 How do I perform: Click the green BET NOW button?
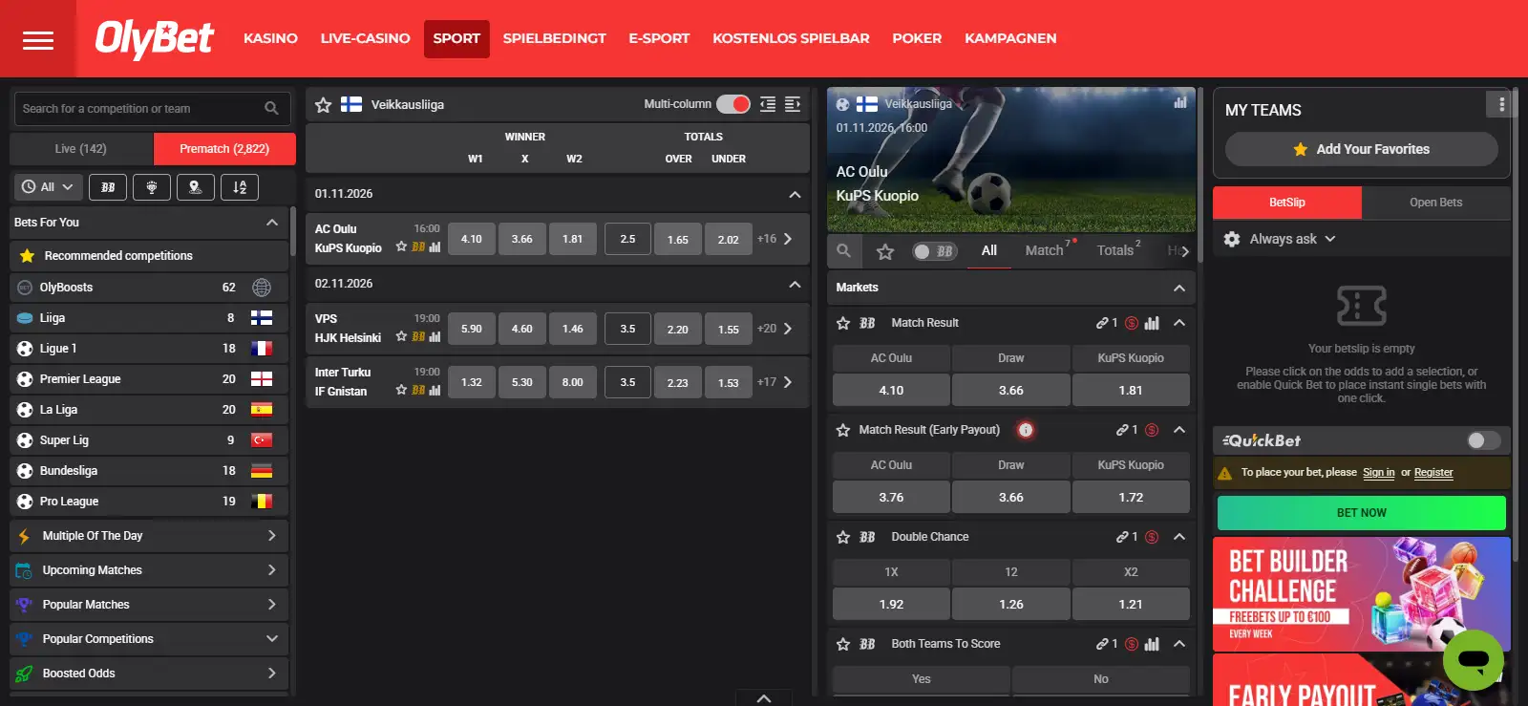pyautogui.click(x=1361, y=513)
